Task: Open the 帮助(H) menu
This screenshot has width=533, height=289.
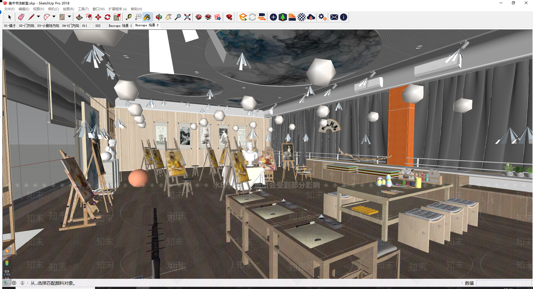Action: [136, 9]
